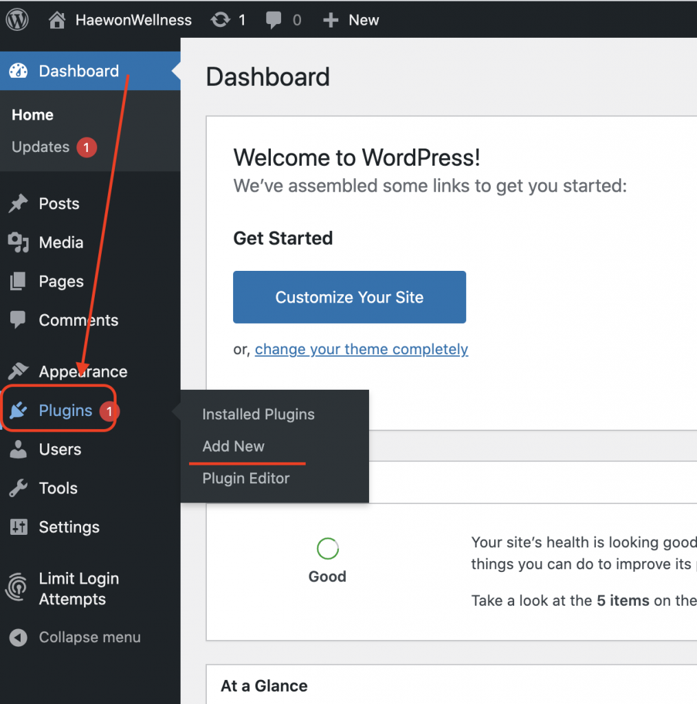Open the Pages menu
This screenshot has width=697, height=704.
(61, 281)
